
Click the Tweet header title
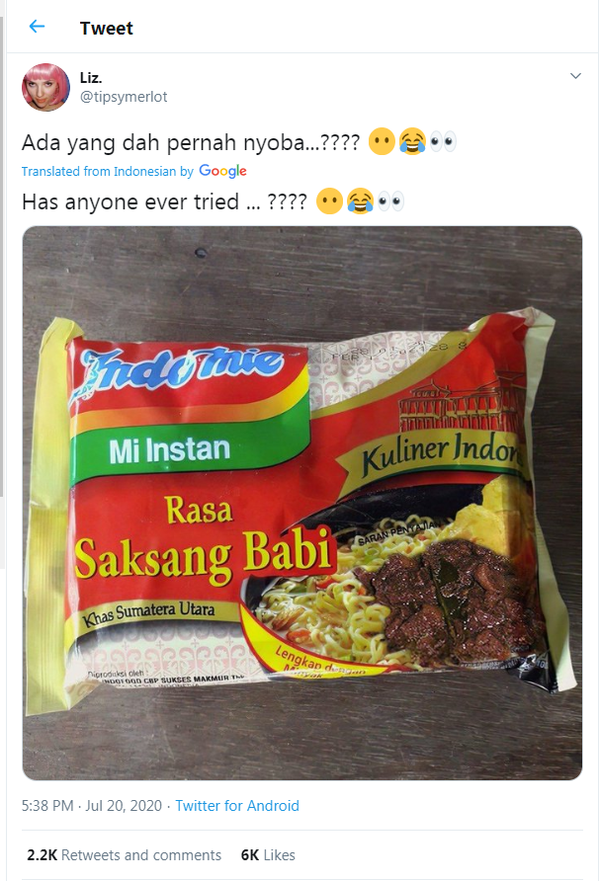point(107,28)
